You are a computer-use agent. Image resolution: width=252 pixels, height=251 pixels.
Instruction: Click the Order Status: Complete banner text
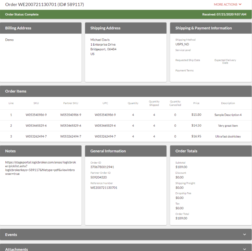click(22, 14)
